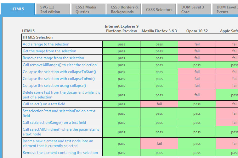Click the 'Opera 10.52' column header

[197, 31]
